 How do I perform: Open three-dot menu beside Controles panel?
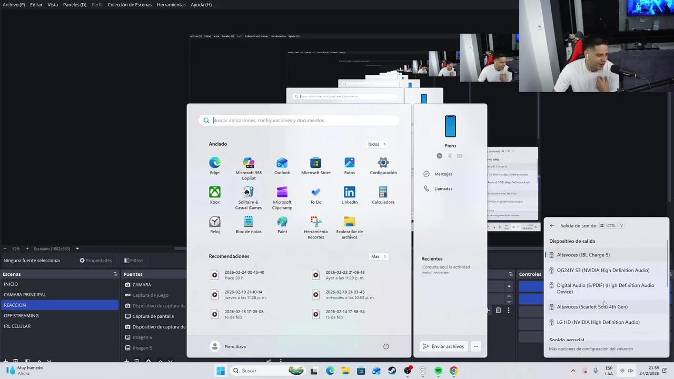pos(508,311)
